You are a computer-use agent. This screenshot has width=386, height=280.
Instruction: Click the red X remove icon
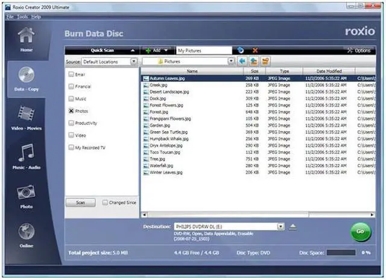click(255, 51)
